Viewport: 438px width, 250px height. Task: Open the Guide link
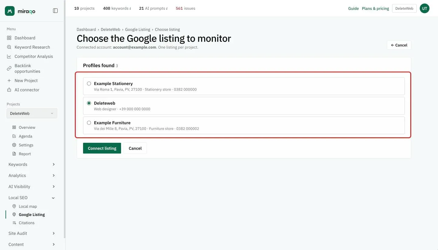(x=353, y=9)
